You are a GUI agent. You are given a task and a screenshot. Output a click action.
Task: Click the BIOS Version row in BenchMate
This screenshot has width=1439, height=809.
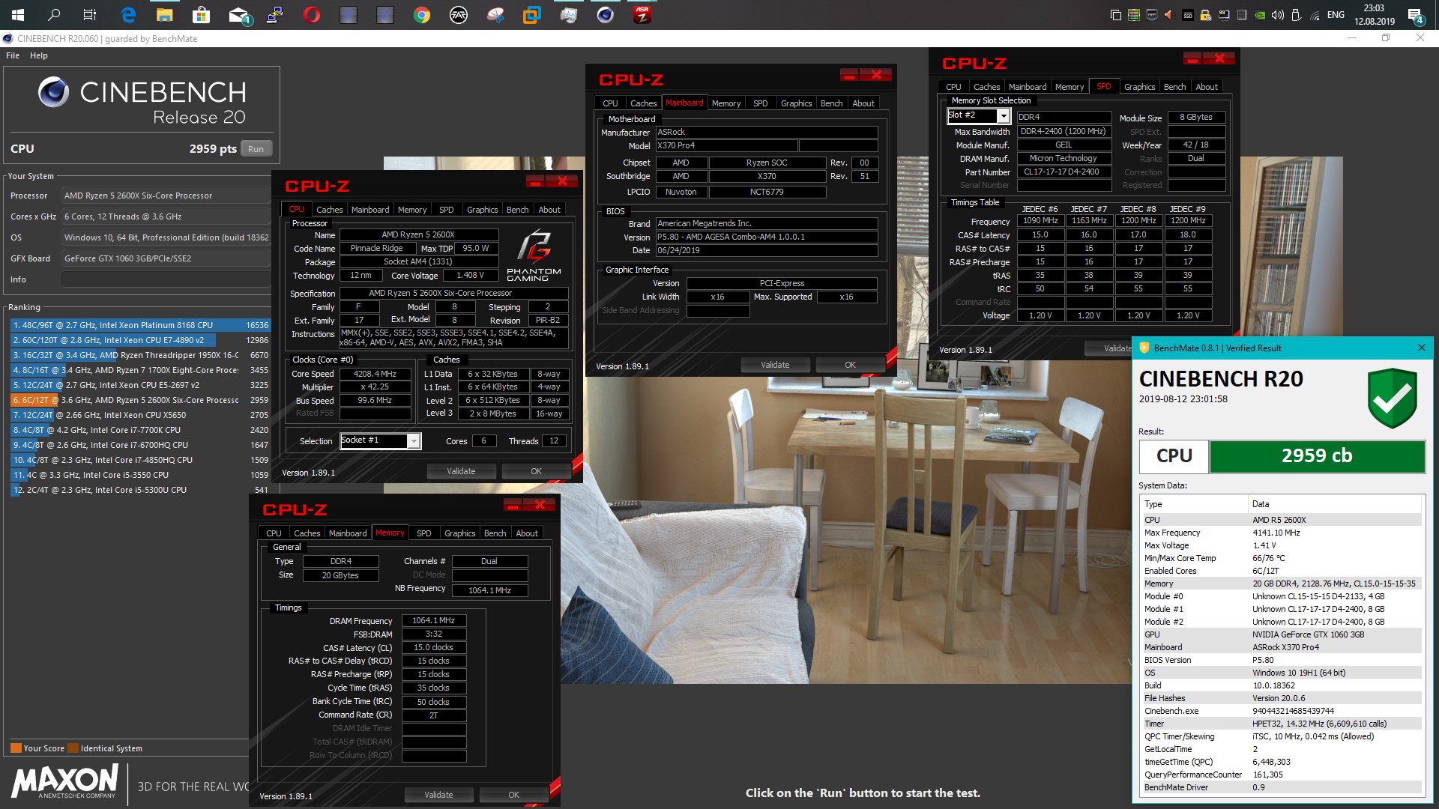(1281, 660)
